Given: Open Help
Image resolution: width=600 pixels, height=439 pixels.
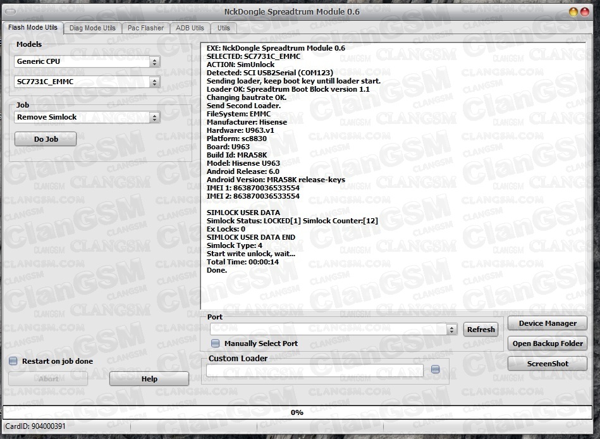Looking at the screenshot, I should point(149,379).
